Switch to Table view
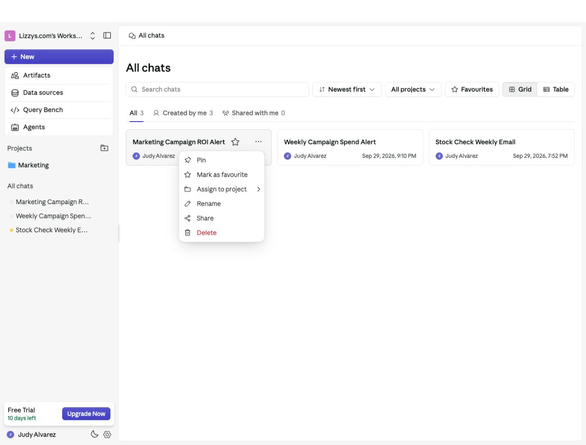The height and width of the screenshot is (445, 586). tap(556, 89)
